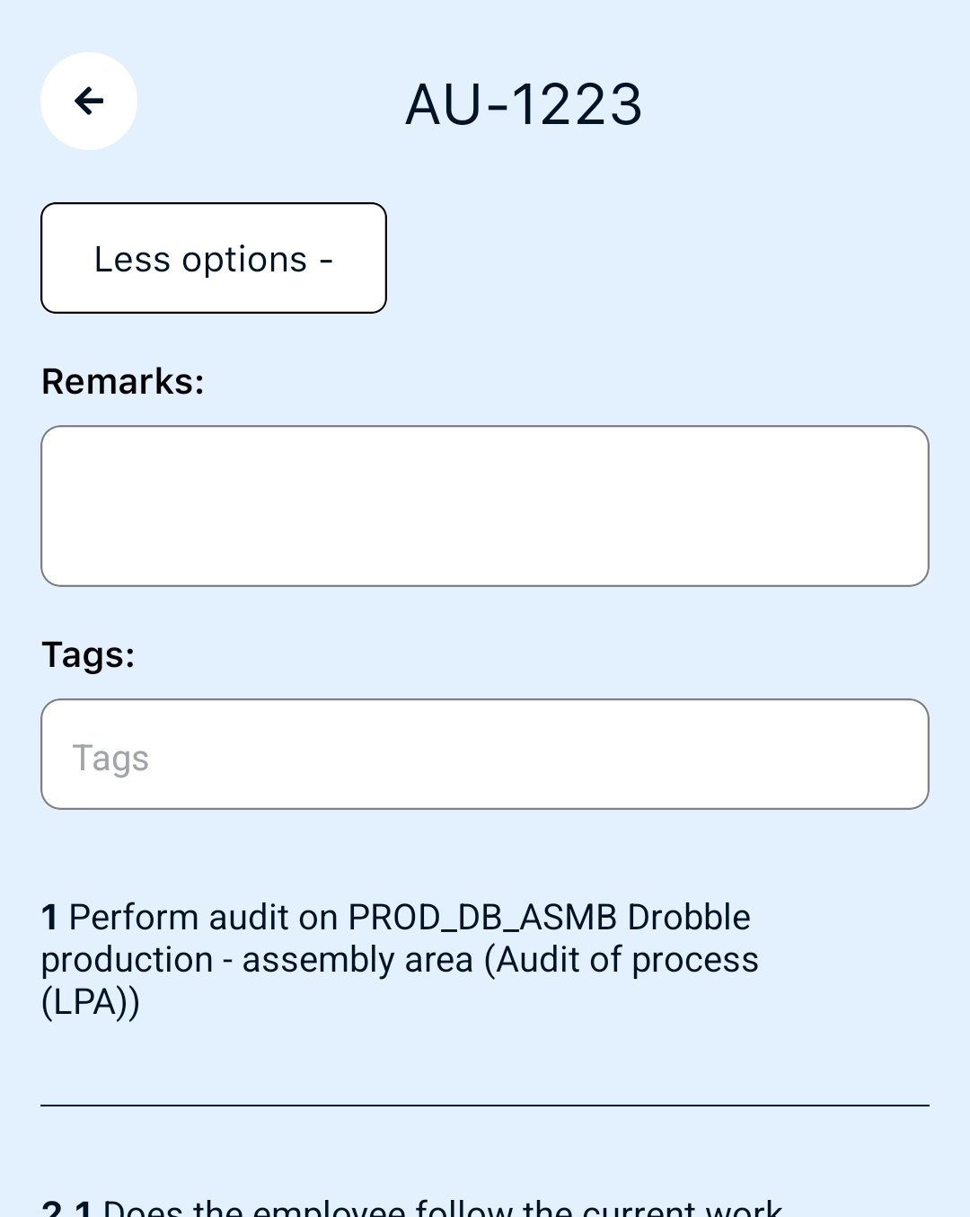Screen dimensions: 970x1217
Task: Tap the back arrow icon
Action: [x=89, y=101]
